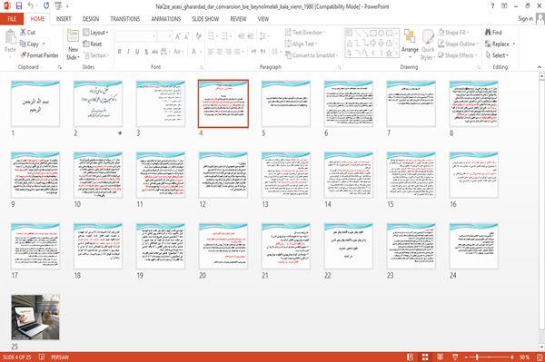Open Align Text dropdown
The height and width of the screenshot is (362, 545).
[301, 44]
